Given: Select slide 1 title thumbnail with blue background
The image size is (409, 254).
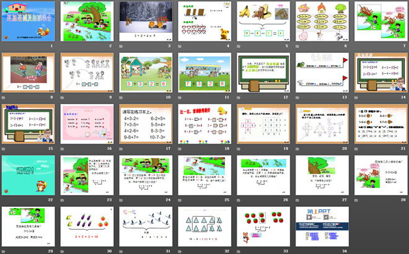Looking at the screenshot, I should (29, 21).
